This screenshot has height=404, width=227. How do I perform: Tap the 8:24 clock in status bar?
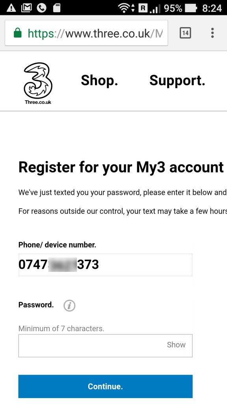tap(212, 8)
